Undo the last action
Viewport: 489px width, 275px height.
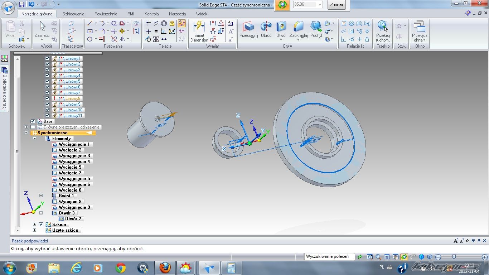tap(31, 5)
